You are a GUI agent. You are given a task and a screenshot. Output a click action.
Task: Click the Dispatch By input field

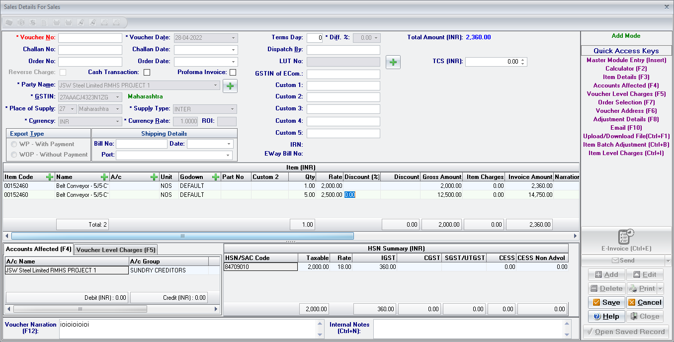[343, 50]
